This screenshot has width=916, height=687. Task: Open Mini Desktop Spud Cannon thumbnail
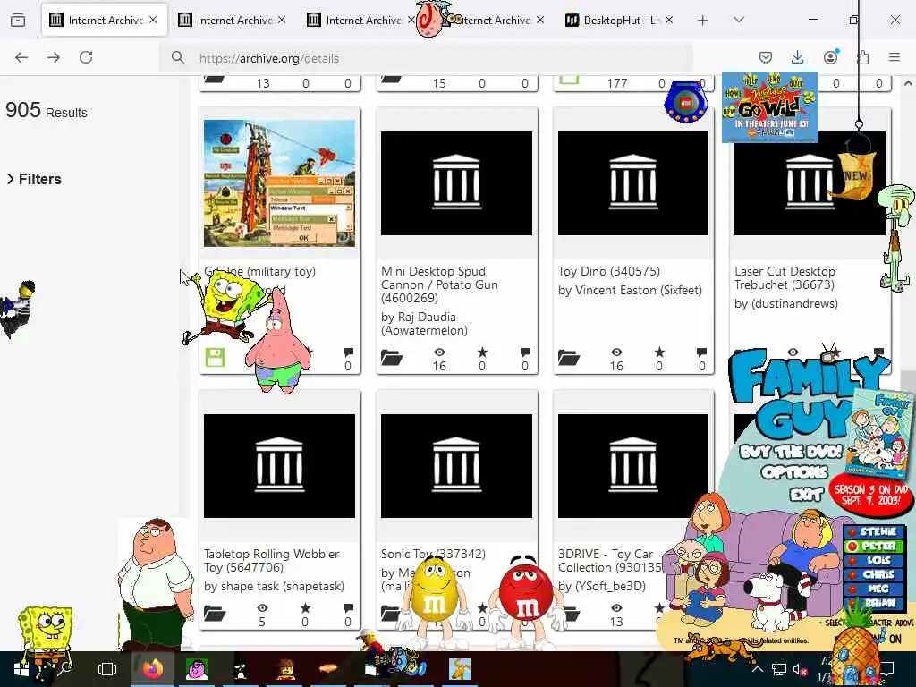(x=456, y=182)
